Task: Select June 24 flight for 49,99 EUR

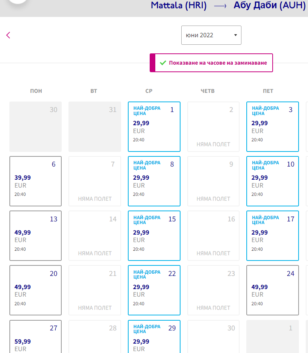Action: (x=273, y=290)
